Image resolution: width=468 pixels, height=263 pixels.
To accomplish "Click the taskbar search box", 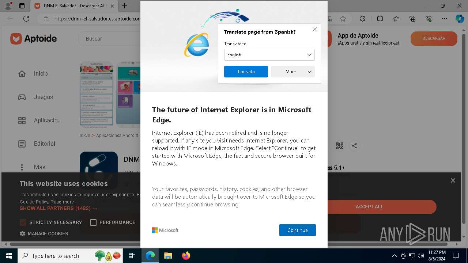I will point(70,256).
